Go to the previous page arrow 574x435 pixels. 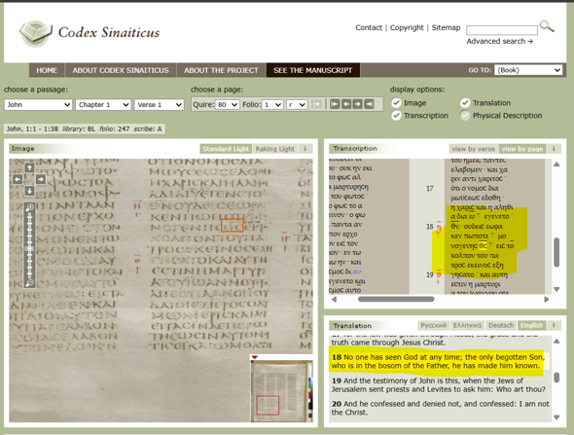point(346,104)
